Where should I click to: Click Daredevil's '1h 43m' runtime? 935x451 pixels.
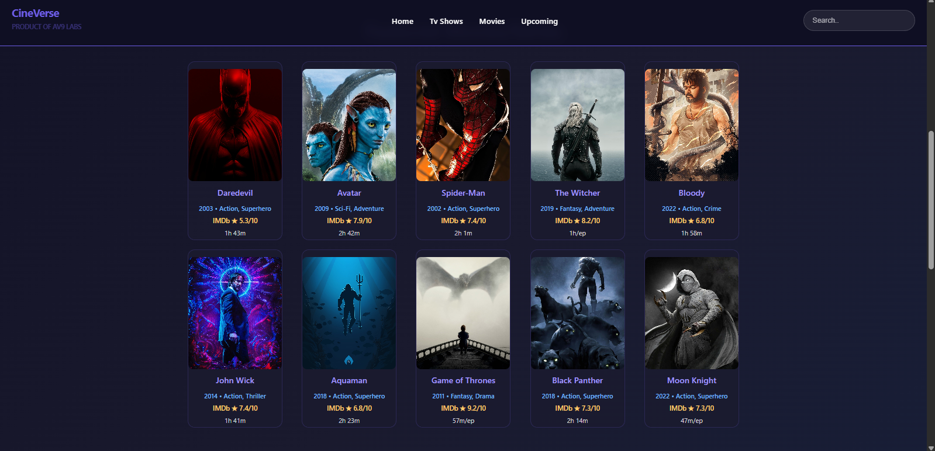click(235, 233)
